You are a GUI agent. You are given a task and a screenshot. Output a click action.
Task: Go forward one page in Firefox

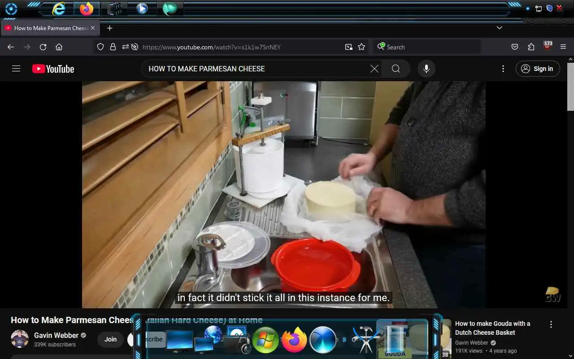27,47
